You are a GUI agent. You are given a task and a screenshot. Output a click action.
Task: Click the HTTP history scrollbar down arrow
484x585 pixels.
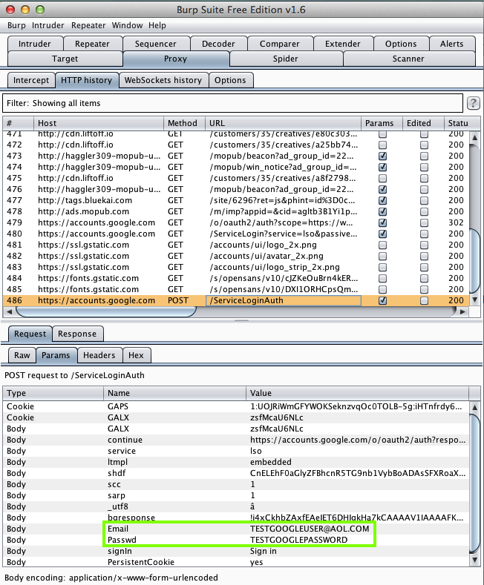(474, 300)
